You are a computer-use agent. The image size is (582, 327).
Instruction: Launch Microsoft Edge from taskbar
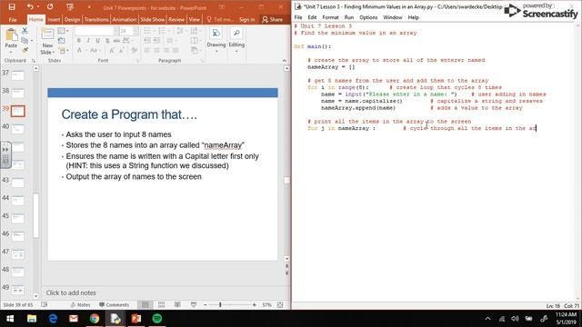53,319
